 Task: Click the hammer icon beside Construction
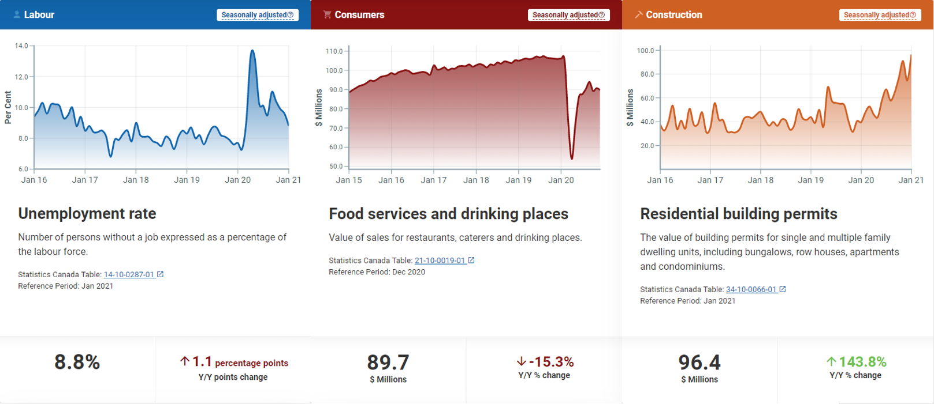638,14
